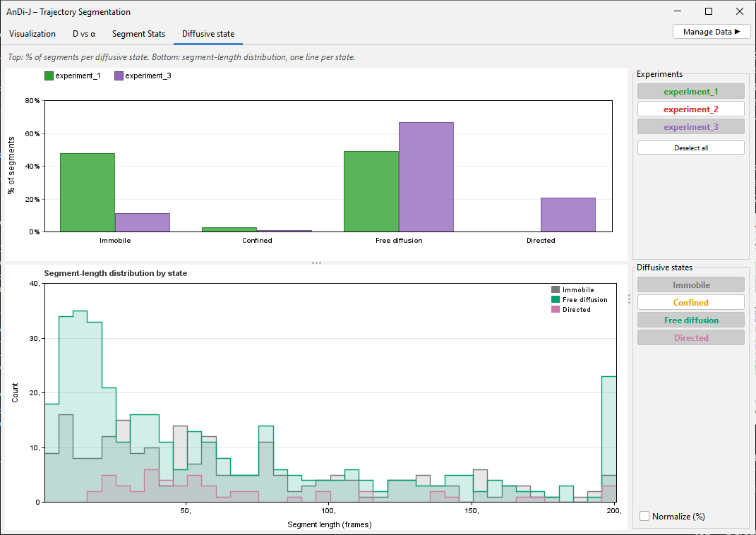Toggle the Free diffusion state button
The image size is (756, 535).
(x=690, y=320)
